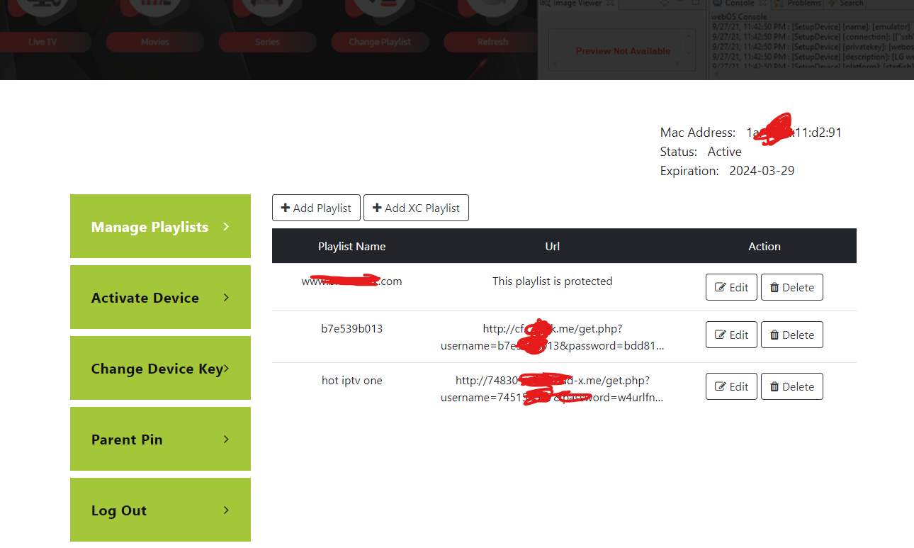Switch to the Problems tab
Image resolution: width=914 pixels, height=548 pixels.
[x=798, y=4]
